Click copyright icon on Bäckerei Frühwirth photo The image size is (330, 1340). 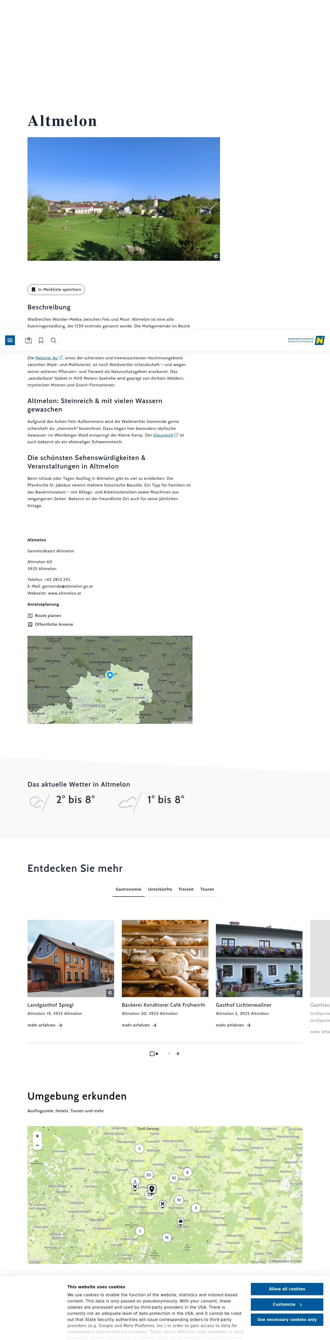pos(204,993)
